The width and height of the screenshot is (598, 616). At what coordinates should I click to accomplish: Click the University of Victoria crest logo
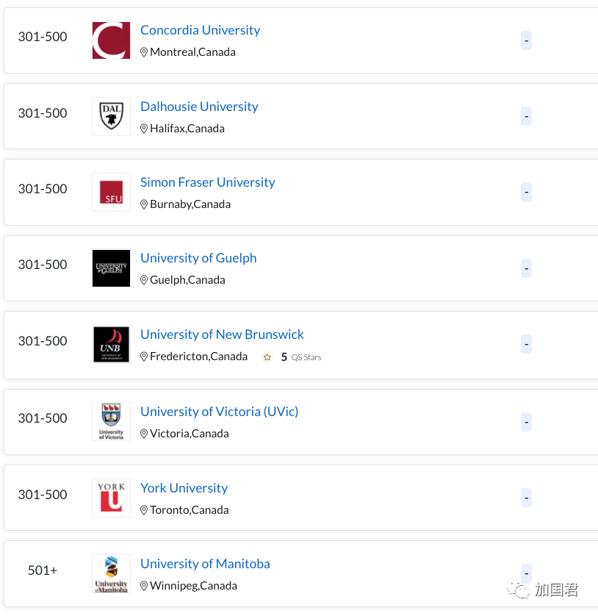(111, 421)
